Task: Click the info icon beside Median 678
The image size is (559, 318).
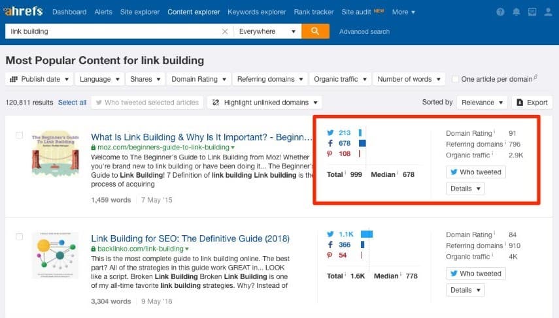Action: 398,173
